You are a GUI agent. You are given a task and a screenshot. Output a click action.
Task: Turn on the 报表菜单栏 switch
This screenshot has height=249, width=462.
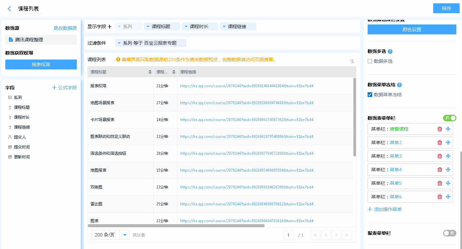[449, 233]
